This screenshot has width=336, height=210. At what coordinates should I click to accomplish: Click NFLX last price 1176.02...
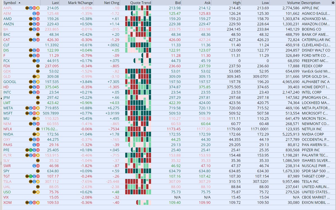pos(50,129)
